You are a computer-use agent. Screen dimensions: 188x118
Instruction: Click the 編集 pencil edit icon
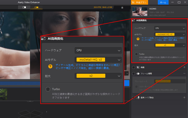(x=138, y=67)
